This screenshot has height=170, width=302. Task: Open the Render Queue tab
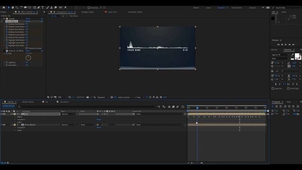click(x=28, y=102)
